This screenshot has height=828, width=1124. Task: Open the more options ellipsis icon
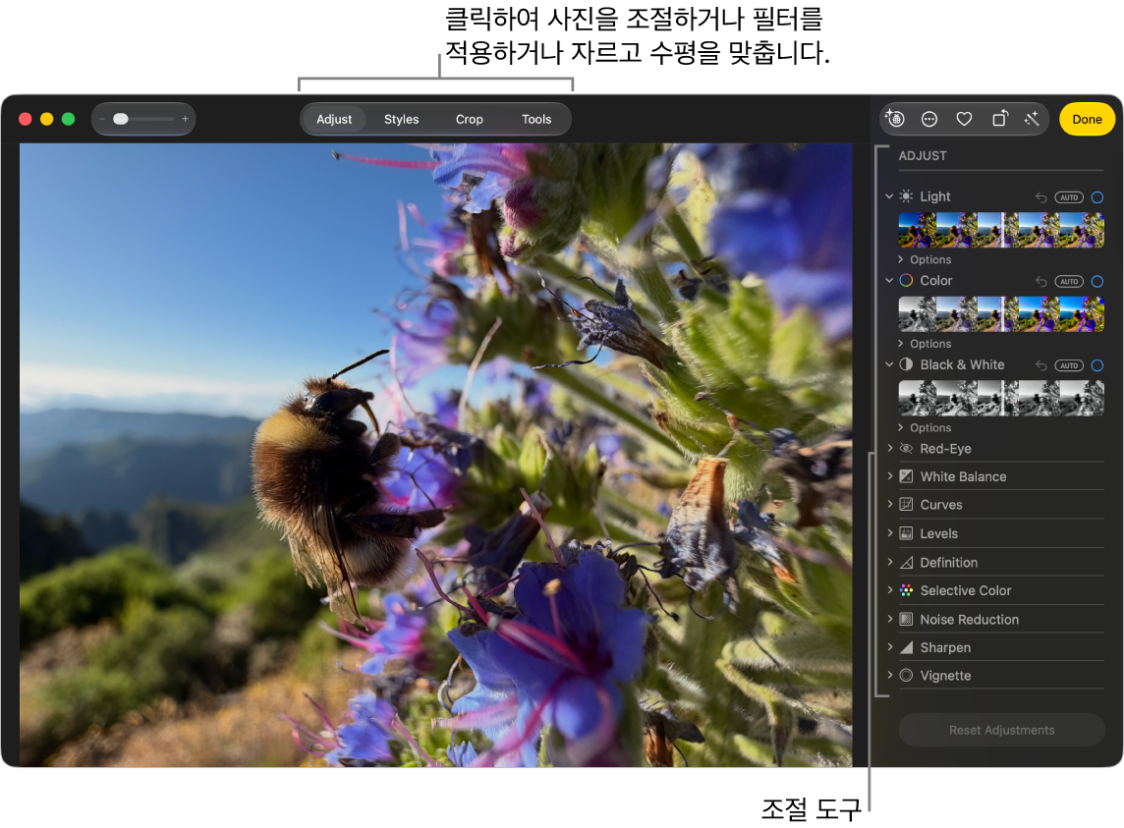(929, 119)
